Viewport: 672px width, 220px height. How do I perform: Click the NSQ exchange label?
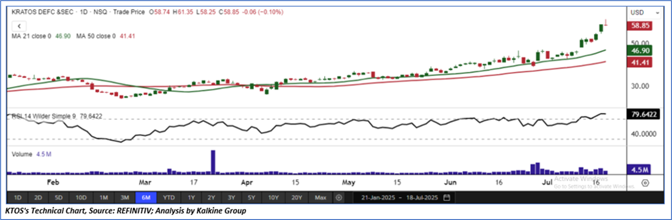point(101,12)
